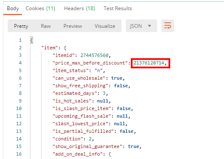Viewport: 224px width, 159px height.
Task: Click the "is_partial_fulfilled" key
Action: 83,131
